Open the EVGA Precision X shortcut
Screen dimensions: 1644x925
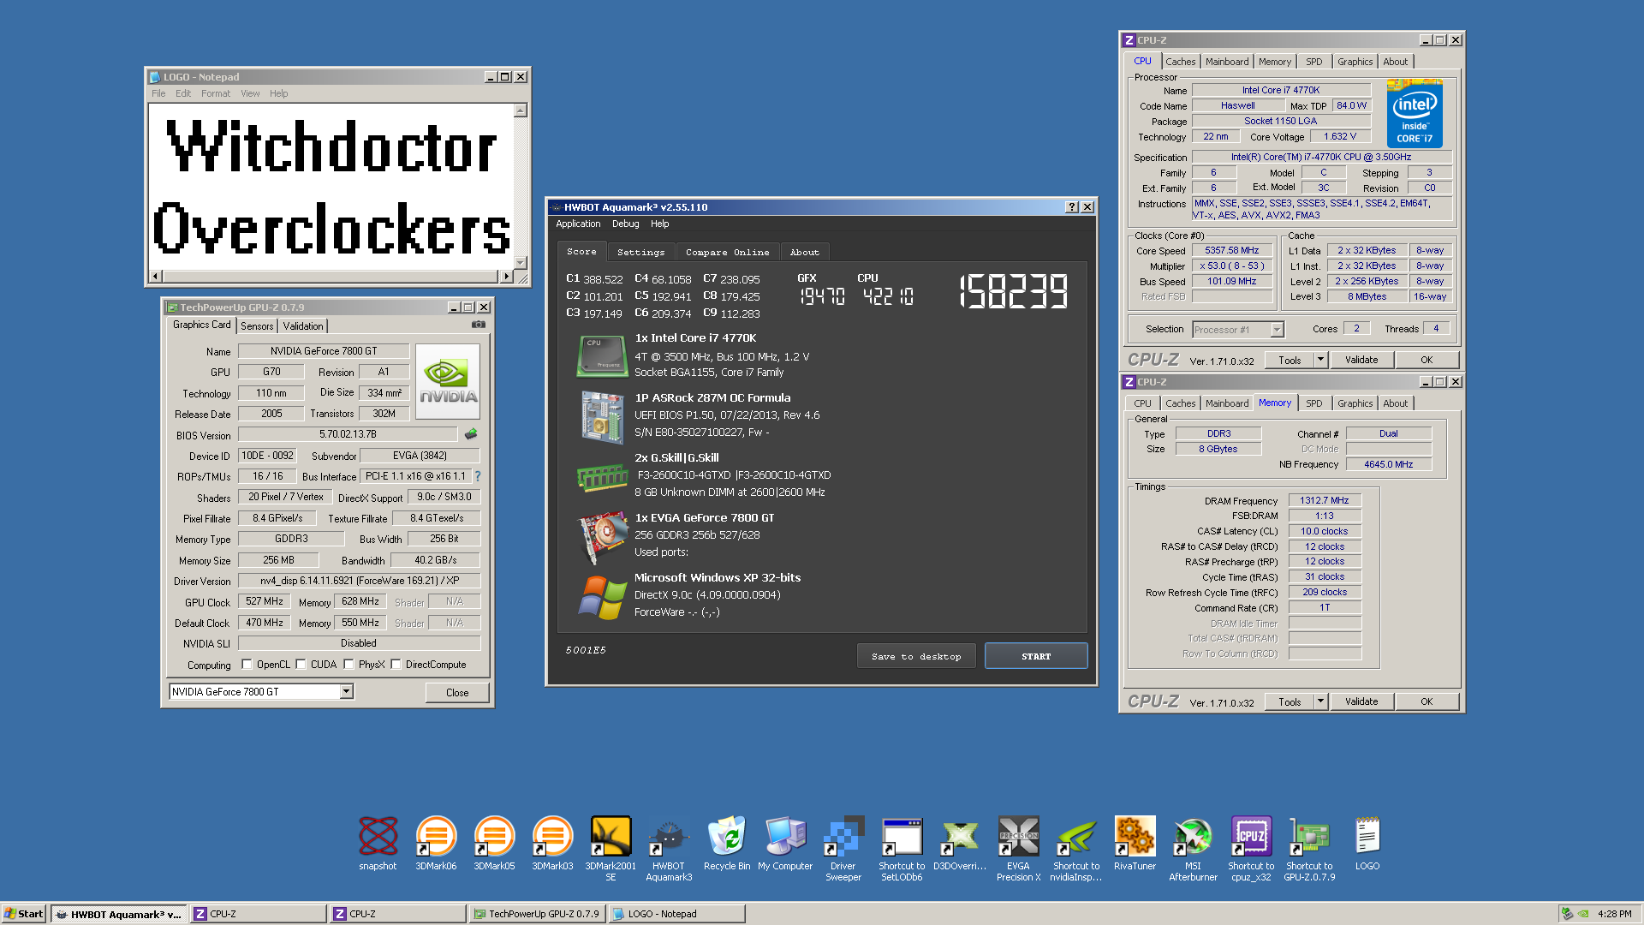coord(1018,836)
